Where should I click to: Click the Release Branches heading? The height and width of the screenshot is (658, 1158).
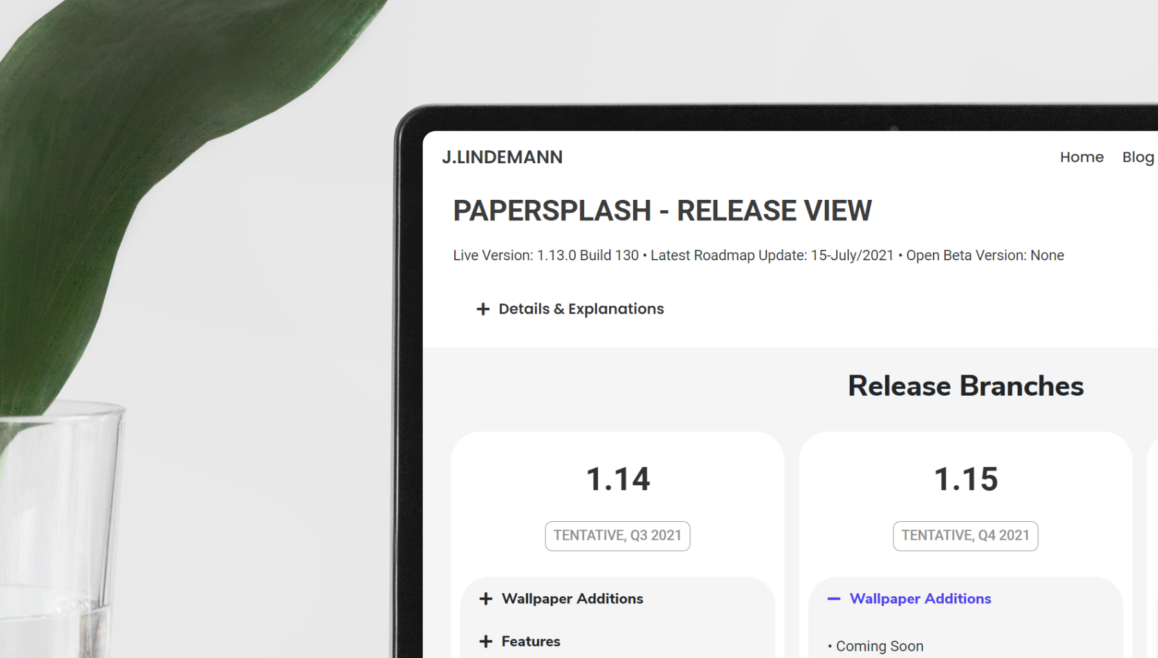coord(965,386)
